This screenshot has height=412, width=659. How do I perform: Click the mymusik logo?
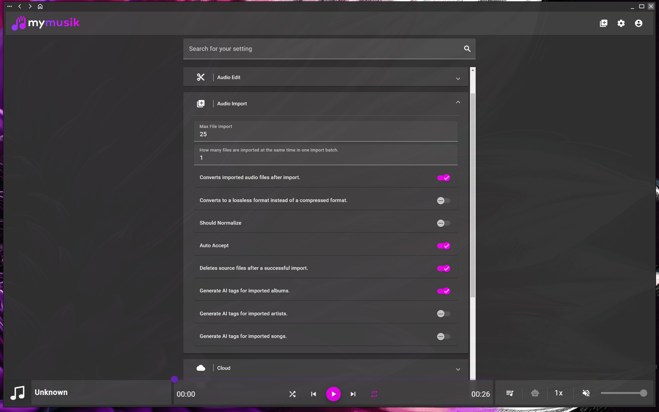click(46, 23)
